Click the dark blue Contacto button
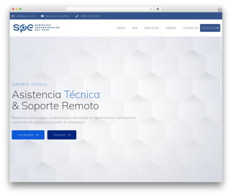The width and height of the screenshot is (232, 196). (62, 135)
